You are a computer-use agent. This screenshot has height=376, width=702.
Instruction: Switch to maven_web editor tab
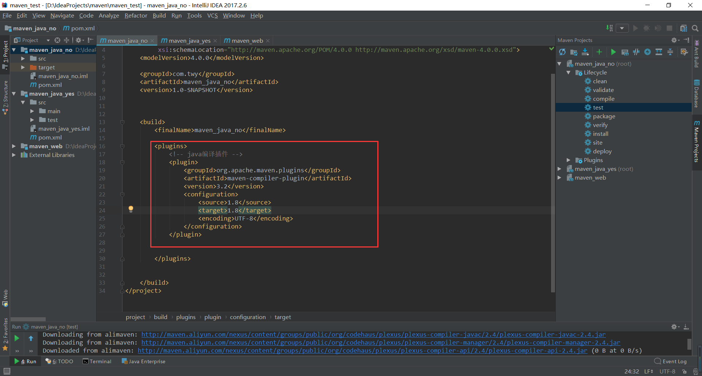pyautogui.click(x=247, y=41)
